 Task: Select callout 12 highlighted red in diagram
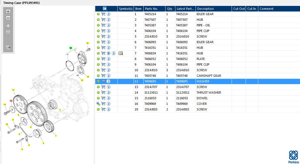pos(11,101)
